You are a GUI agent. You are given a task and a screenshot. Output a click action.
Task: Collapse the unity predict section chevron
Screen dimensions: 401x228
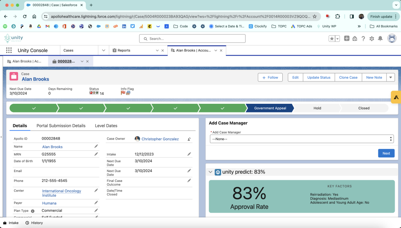click(211, 172)
